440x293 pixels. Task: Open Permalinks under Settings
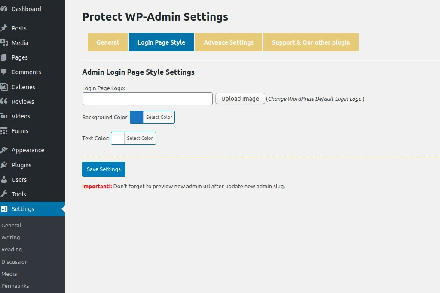click(15, 286)
